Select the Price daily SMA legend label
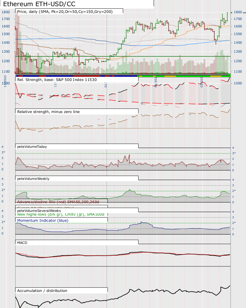The height and width of the screenshot is (308, 246). pyautogui.click(x=65, y=12)
